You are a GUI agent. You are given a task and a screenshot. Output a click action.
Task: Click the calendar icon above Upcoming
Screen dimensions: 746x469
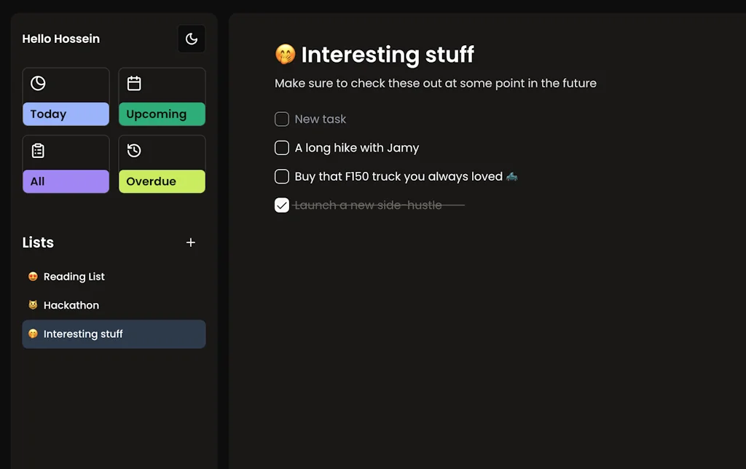point(134,83)
